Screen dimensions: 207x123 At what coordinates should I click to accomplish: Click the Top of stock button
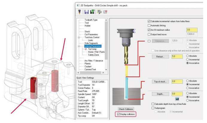point(160,82)
